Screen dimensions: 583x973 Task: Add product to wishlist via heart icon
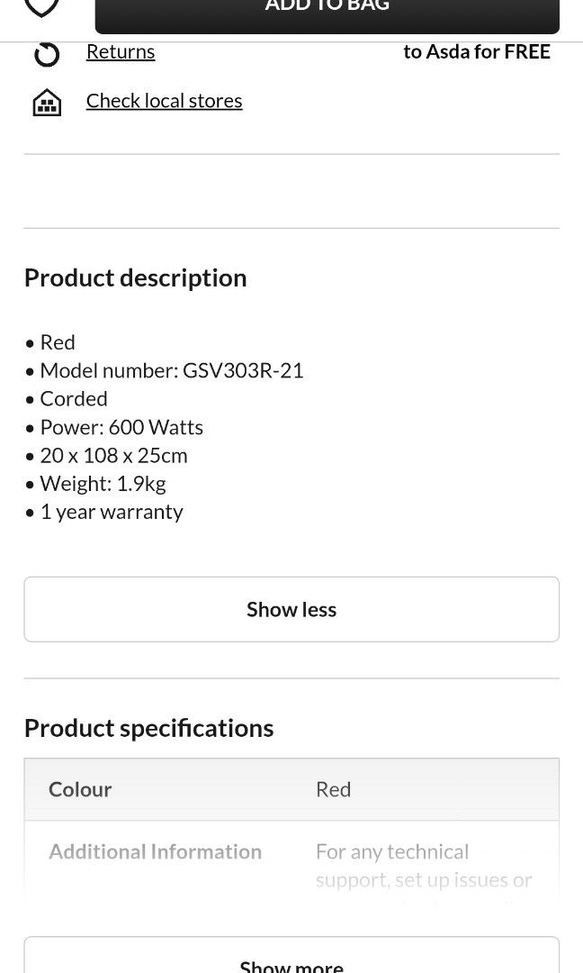pos(41,7)
